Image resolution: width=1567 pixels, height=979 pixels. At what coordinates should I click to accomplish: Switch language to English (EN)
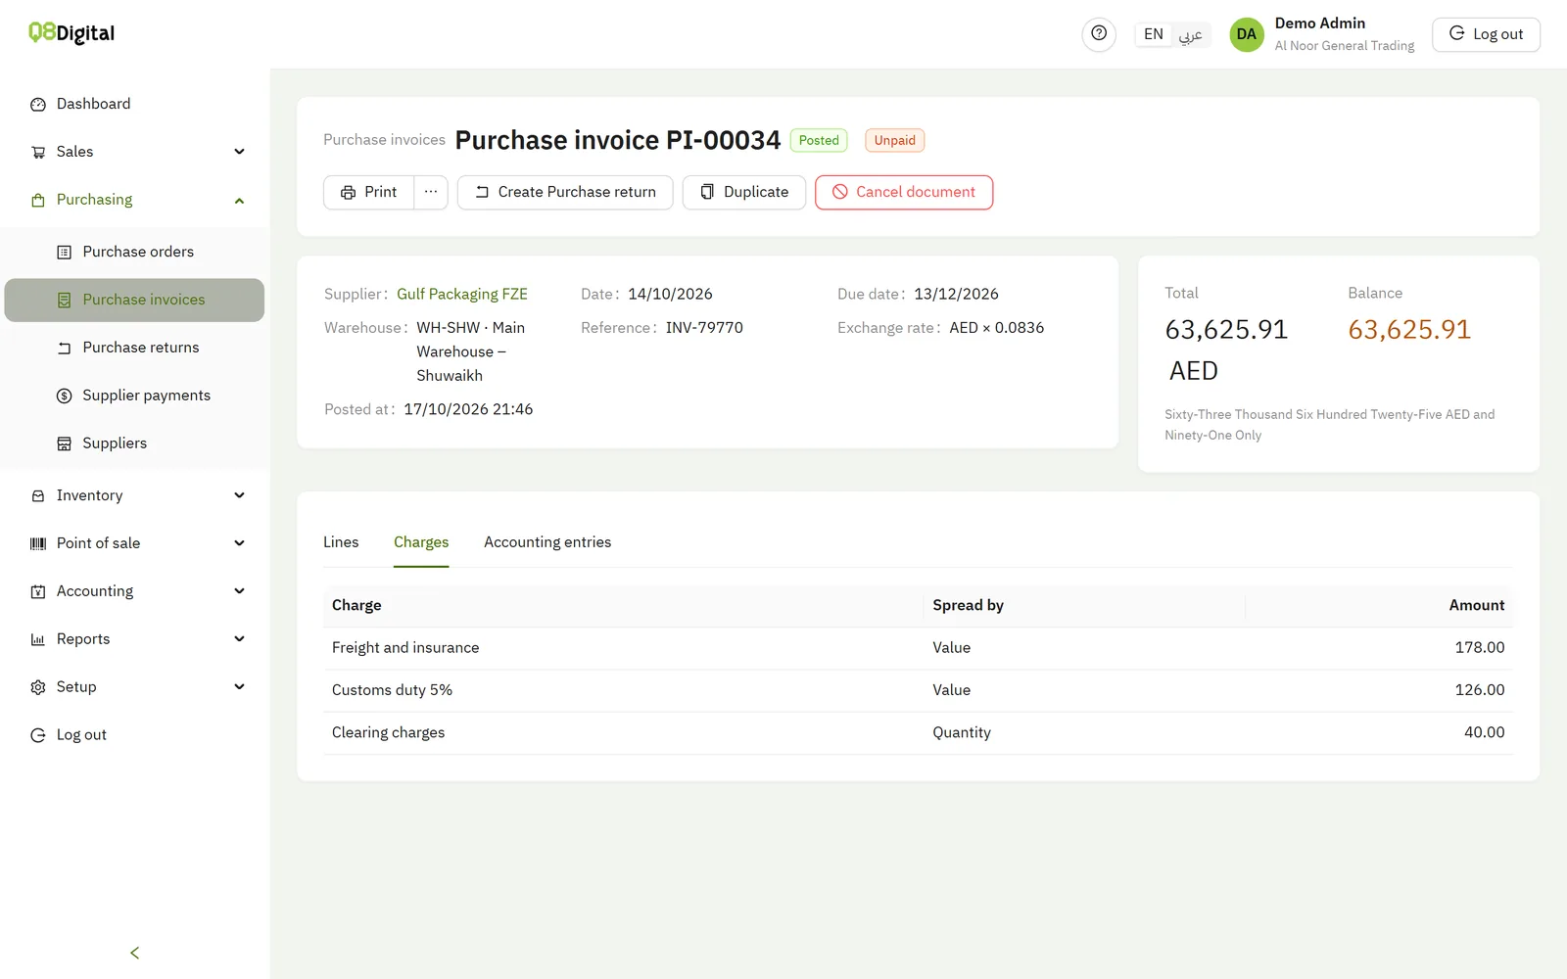tap(1154, 34)
